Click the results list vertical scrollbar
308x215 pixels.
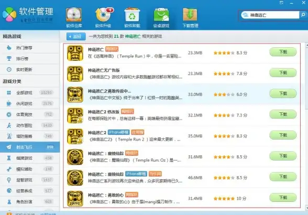pos(306,126)
